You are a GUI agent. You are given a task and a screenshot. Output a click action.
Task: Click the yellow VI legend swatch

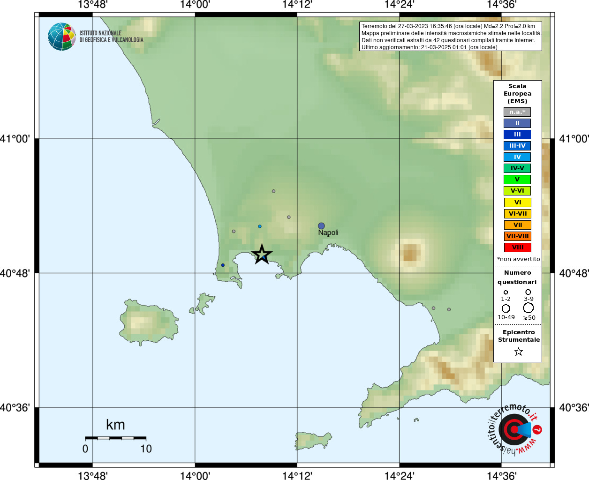(517, 202)
